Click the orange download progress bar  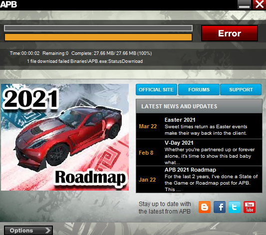coord(98,37)
